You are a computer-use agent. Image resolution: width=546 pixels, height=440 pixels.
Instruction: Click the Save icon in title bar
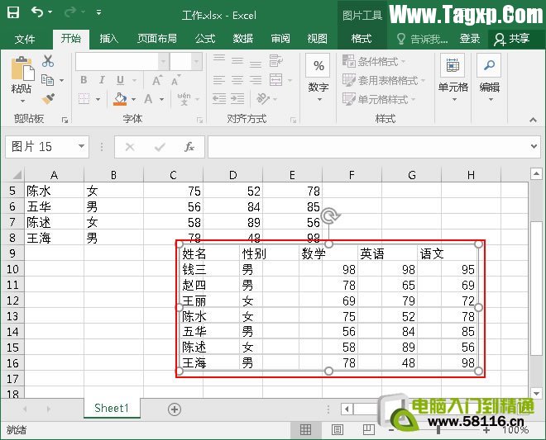tap(13, 13)
